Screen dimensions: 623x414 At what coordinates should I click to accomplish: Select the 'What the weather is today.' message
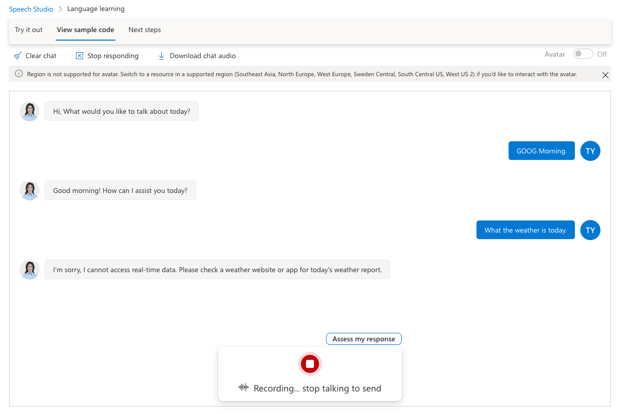point(525,230)
